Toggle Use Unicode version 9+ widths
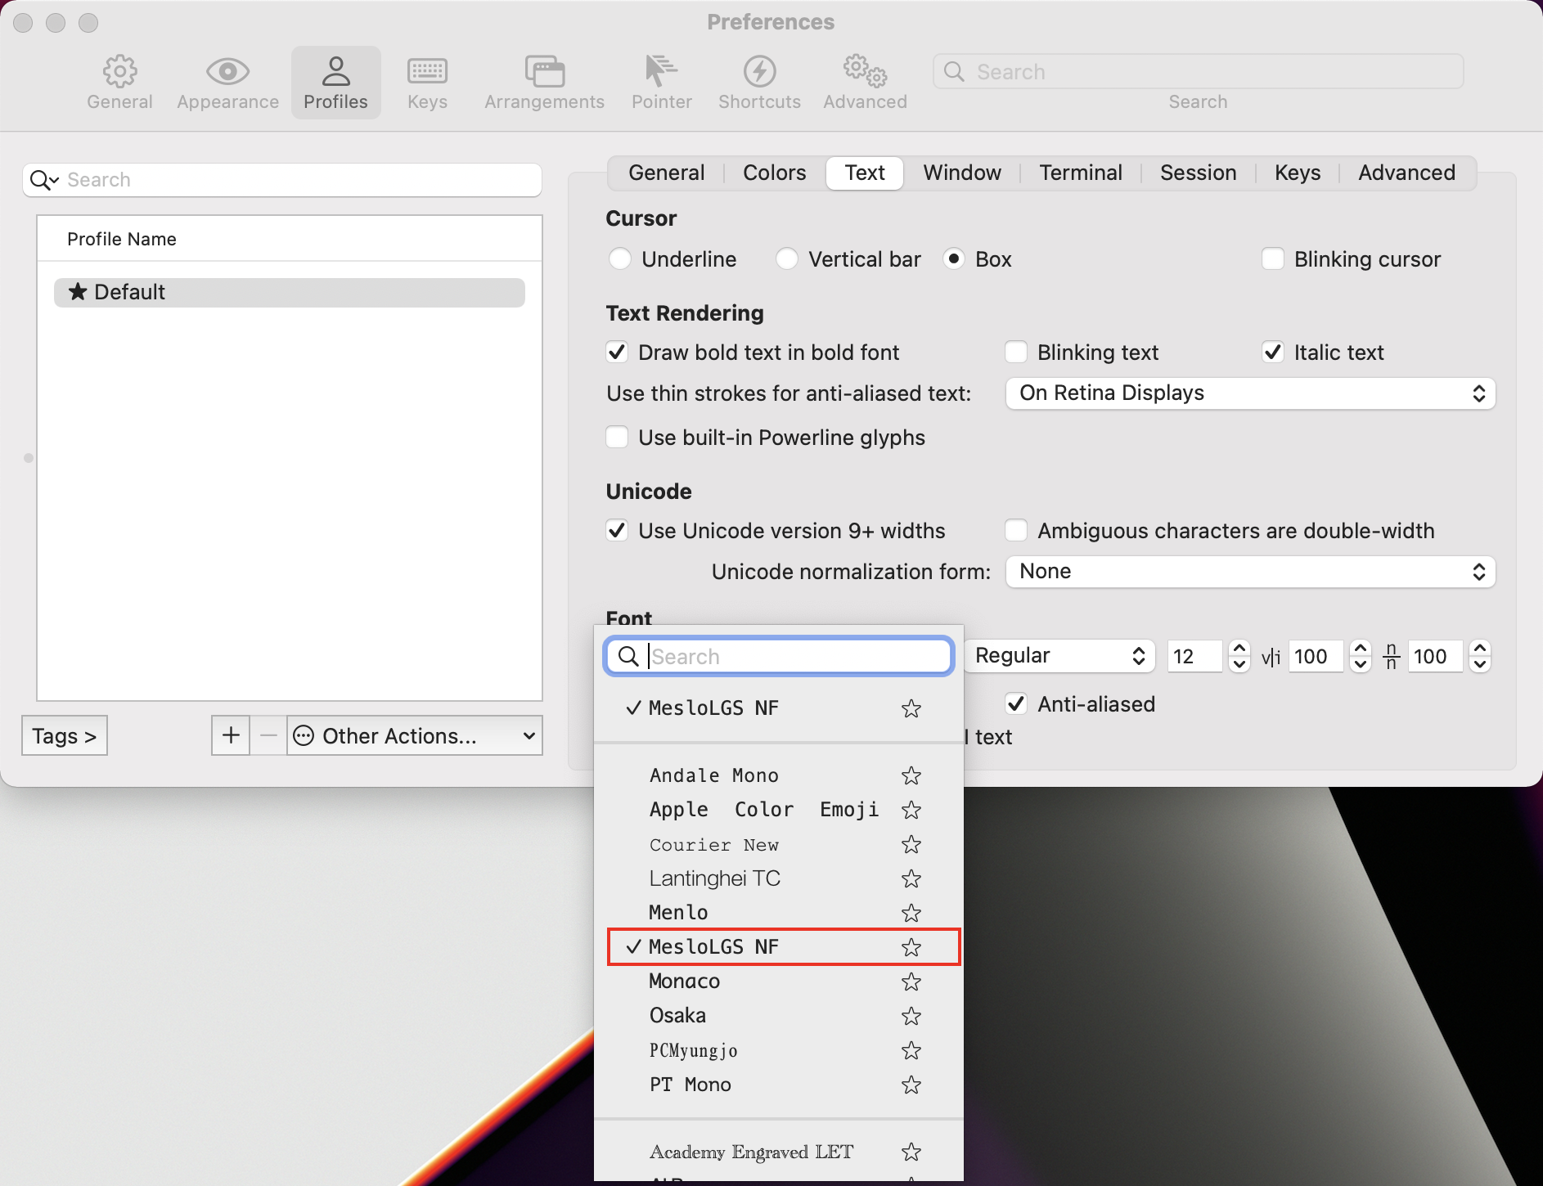This screenshot has width=1543, height=1186. pos(617,531)
